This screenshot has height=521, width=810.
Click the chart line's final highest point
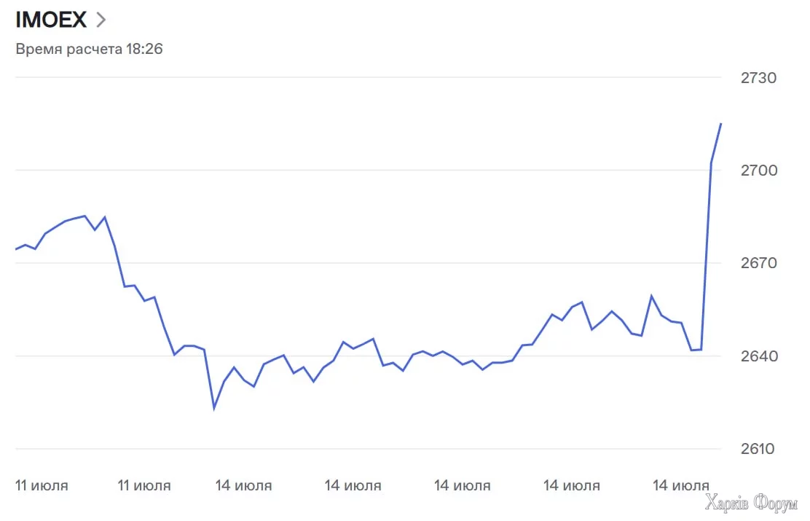click(720, 124)
